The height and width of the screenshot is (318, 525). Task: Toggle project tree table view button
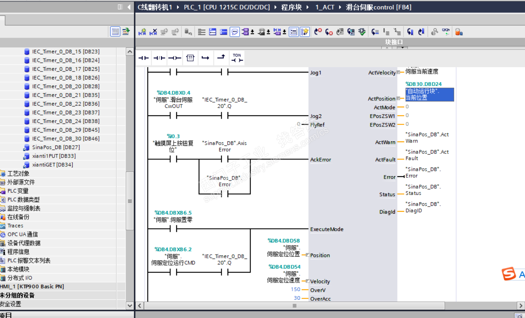[115, 32]
